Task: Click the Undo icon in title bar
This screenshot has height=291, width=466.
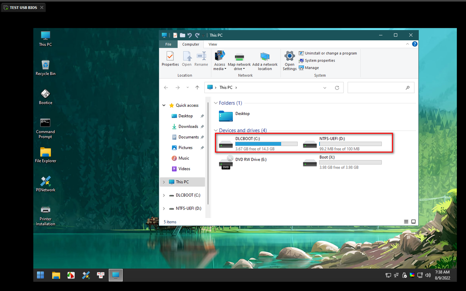Action: tap(189, 35)
